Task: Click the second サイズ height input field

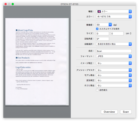Action: pos(117,33)
